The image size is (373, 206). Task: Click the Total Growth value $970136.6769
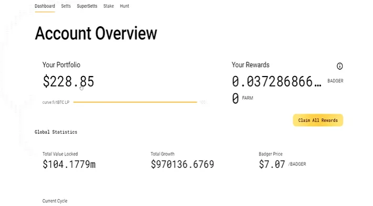click(x=182, y=164)
